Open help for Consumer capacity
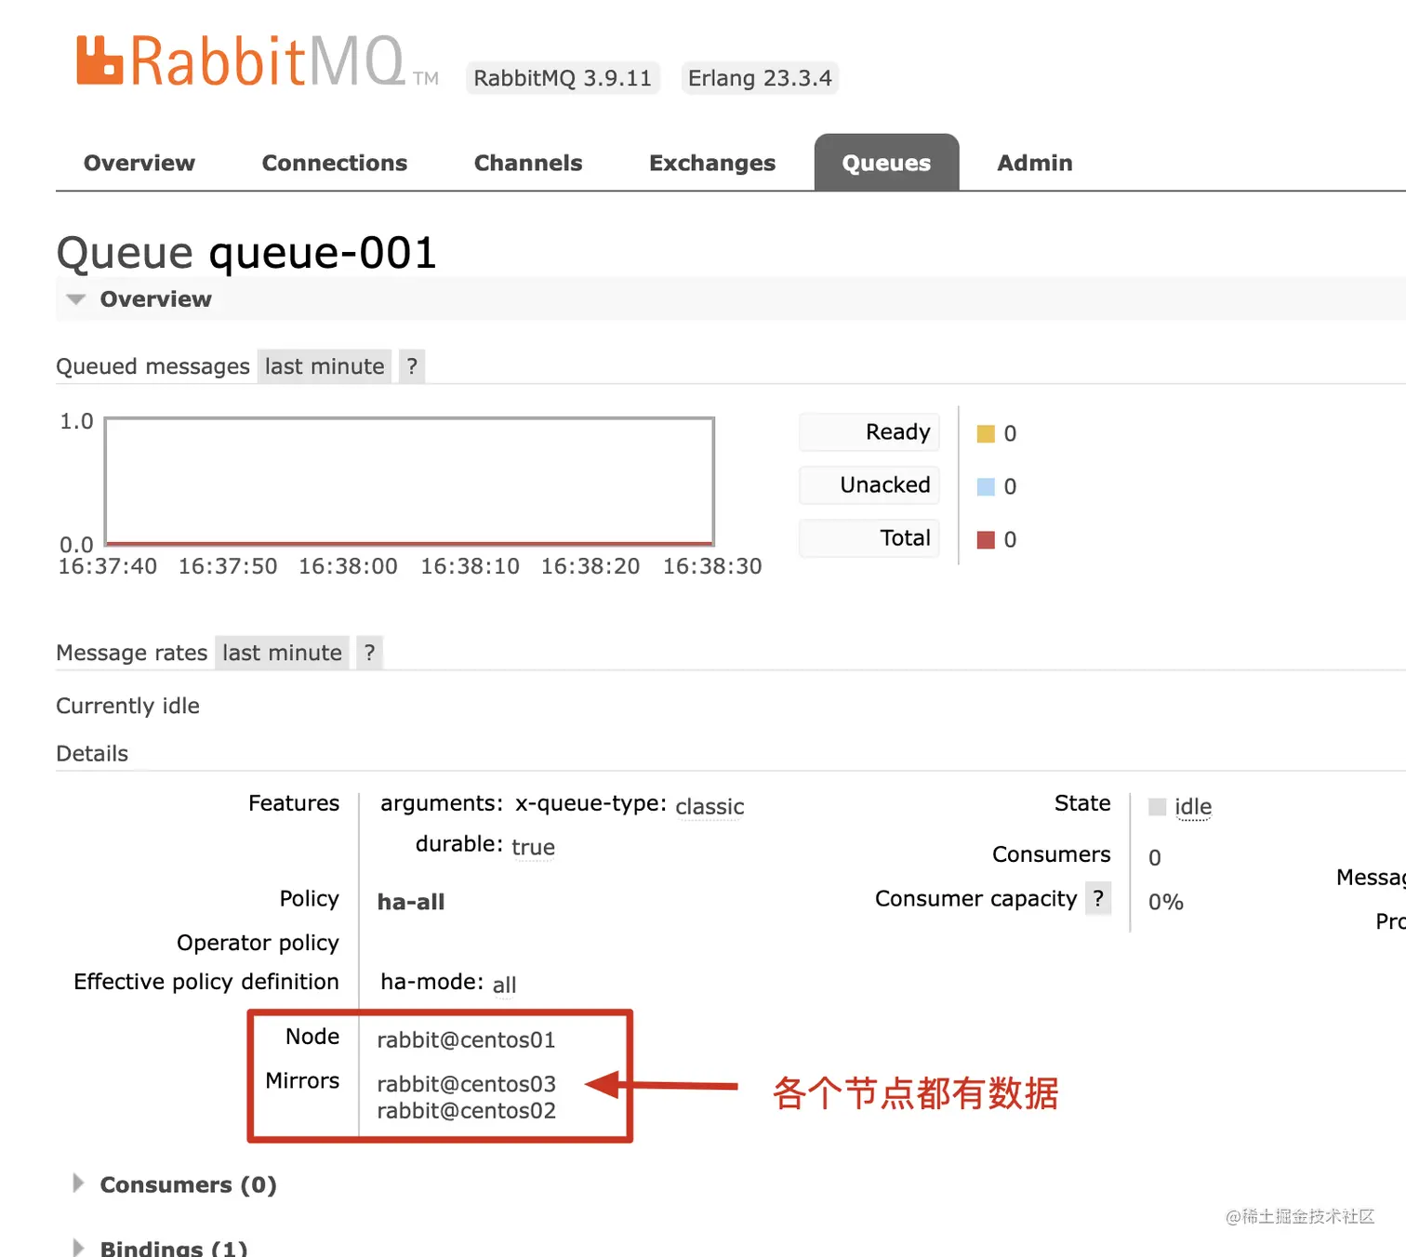The image size is (1406, 1257). click(x=1098, y=898)
